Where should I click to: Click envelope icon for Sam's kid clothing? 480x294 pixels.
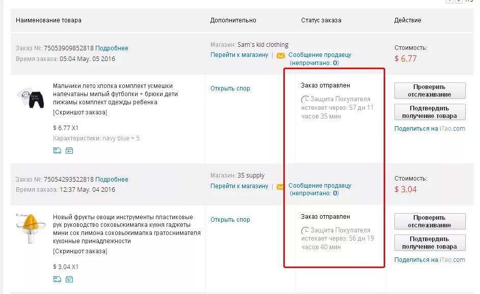click(280, 55)
